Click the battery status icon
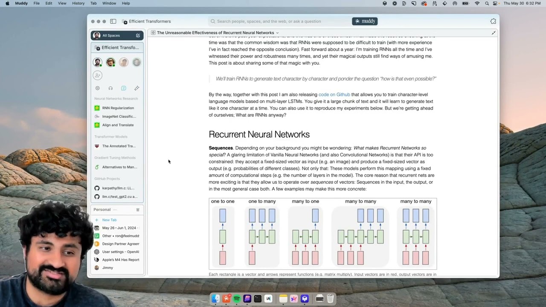The width and height of the screenshot is (546, 307). click(465, 3)
